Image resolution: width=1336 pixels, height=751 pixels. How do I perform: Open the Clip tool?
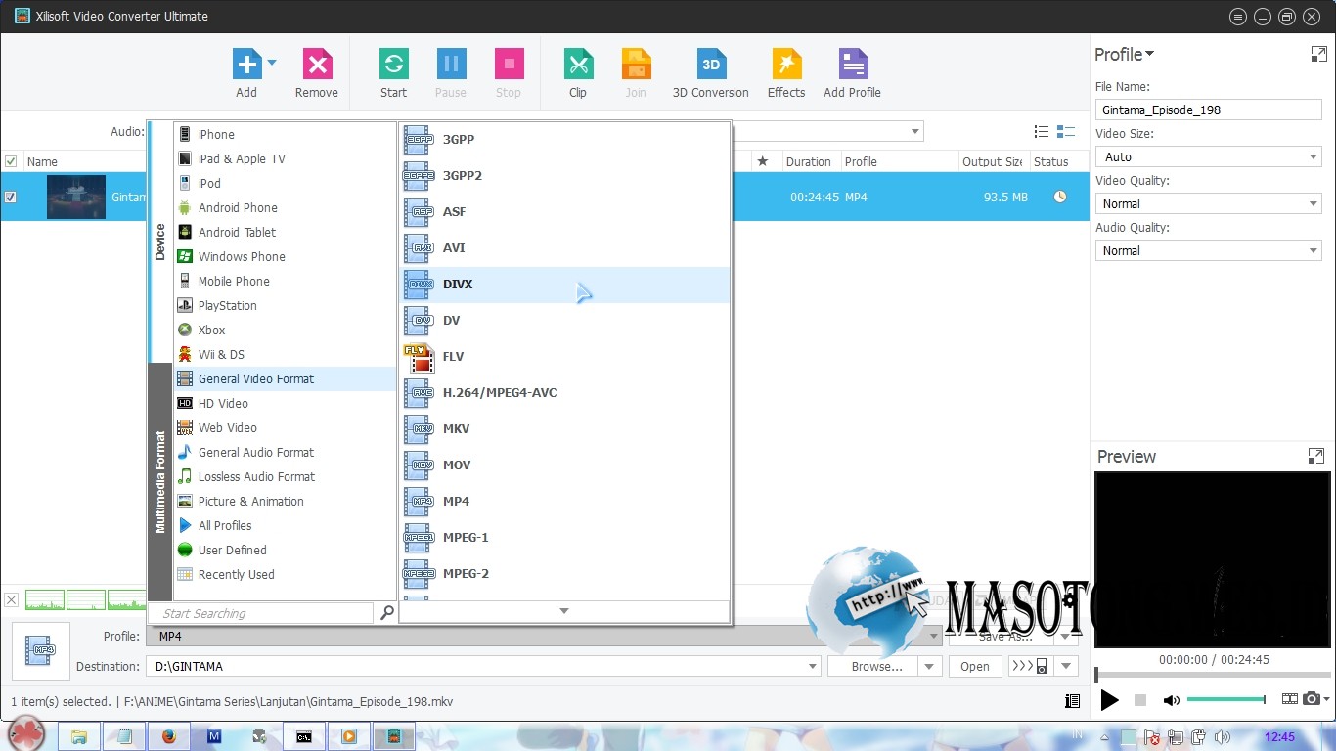point(578,65)
